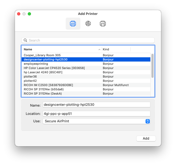
Task: Switch to the IP globe tab
Action: (88, 24)
